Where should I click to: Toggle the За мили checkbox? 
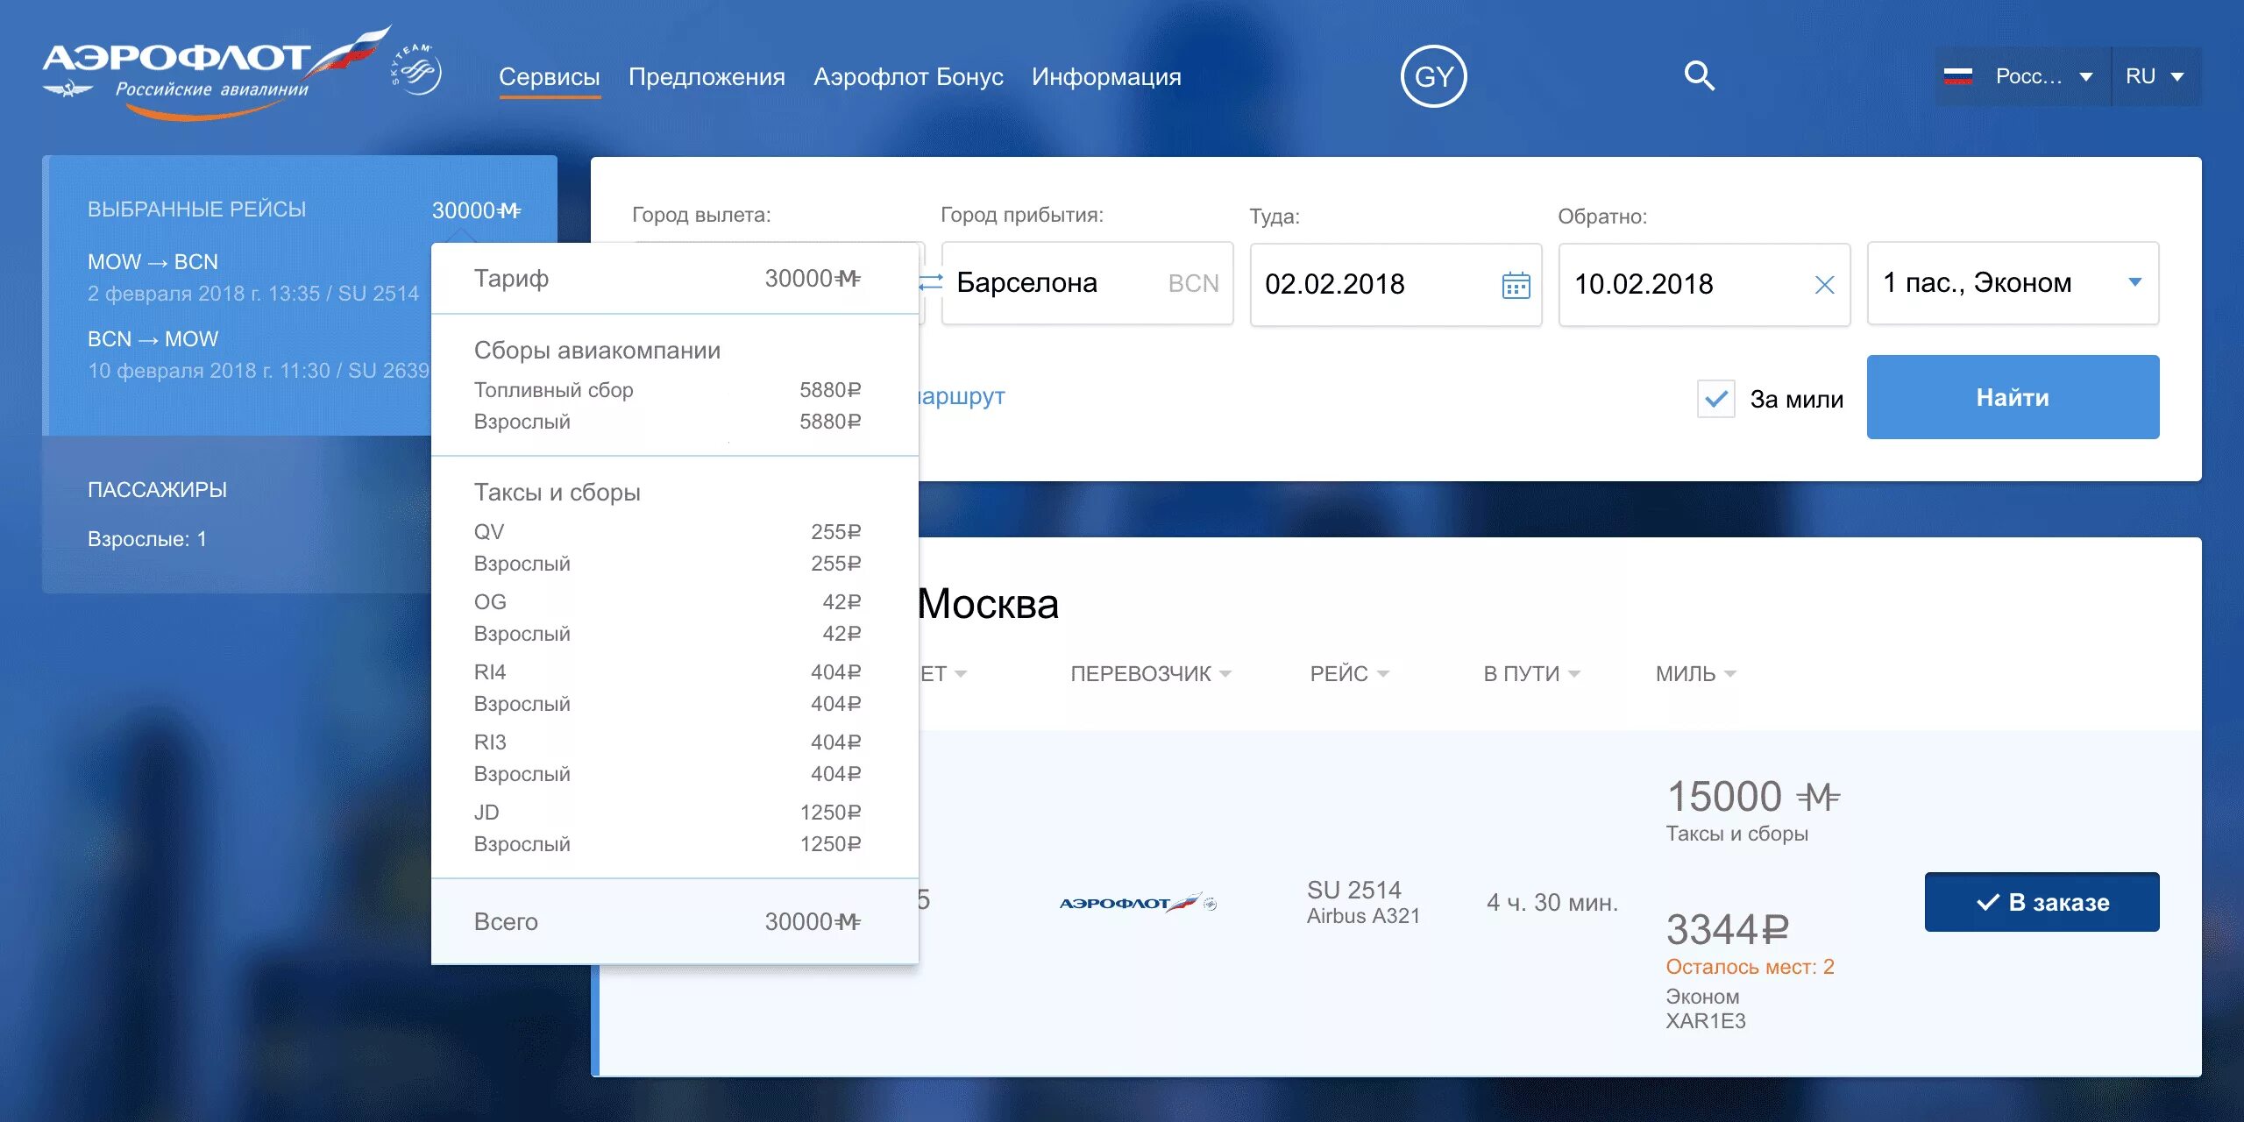click(x=1715, y=399)
